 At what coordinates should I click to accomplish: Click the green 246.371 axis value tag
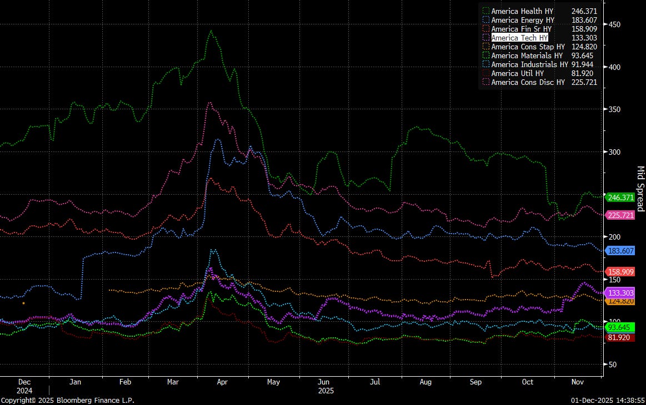coord(620,198)
